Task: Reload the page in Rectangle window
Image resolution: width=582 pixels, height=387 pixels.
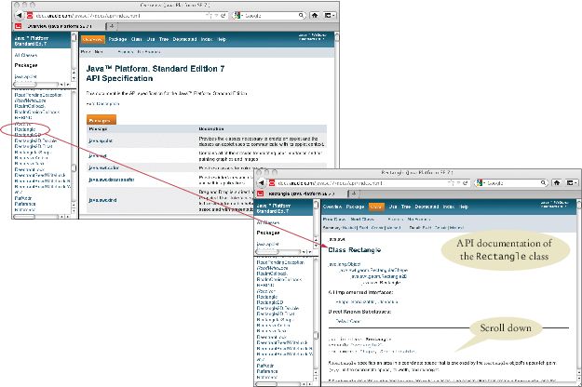Action: tap(466, 182)
